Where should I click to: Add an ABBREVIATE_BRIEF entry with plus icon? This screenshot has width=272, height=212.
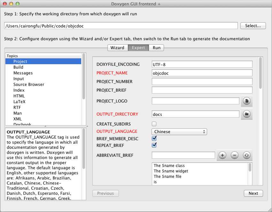pyautogui.click(x=222, y=155)
